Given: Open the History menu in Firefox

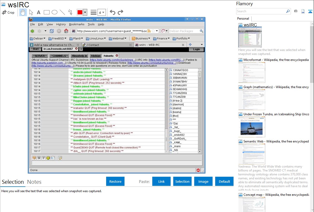Looking at the screenshot, I should tap(61, 24).
